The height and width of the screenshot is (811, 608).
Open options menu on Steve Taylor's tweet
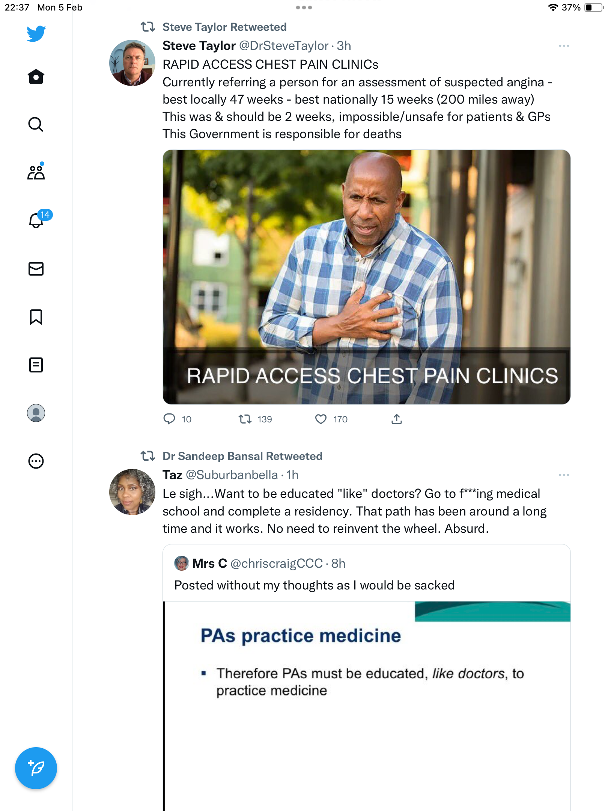[x=564, y=46]
